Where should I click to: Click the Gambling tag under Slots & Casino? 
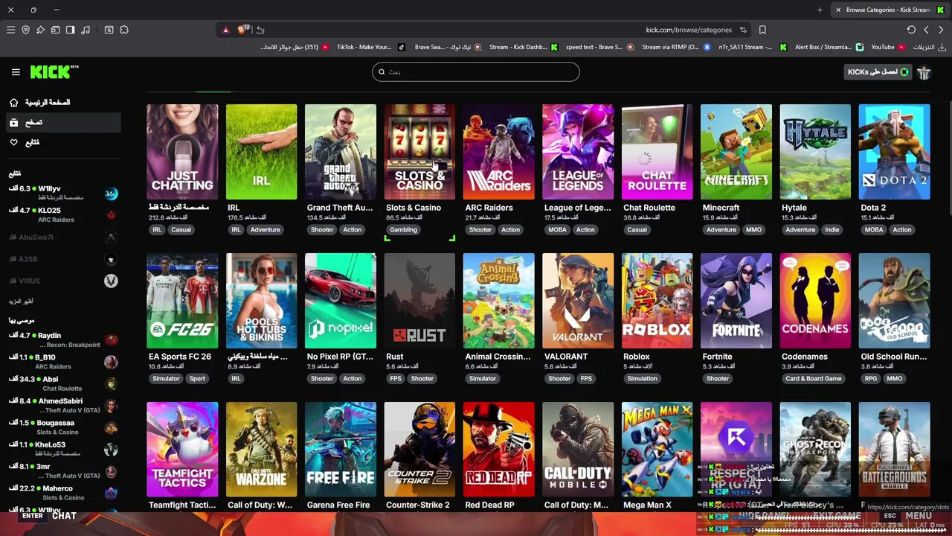403,230
